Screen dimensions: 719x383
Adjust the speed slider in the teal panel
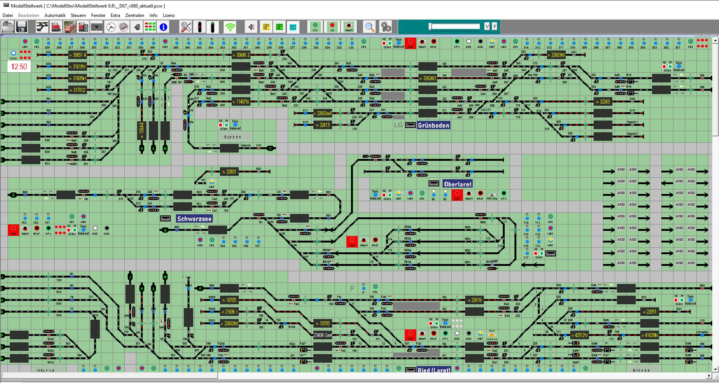(x=455, y=26)
